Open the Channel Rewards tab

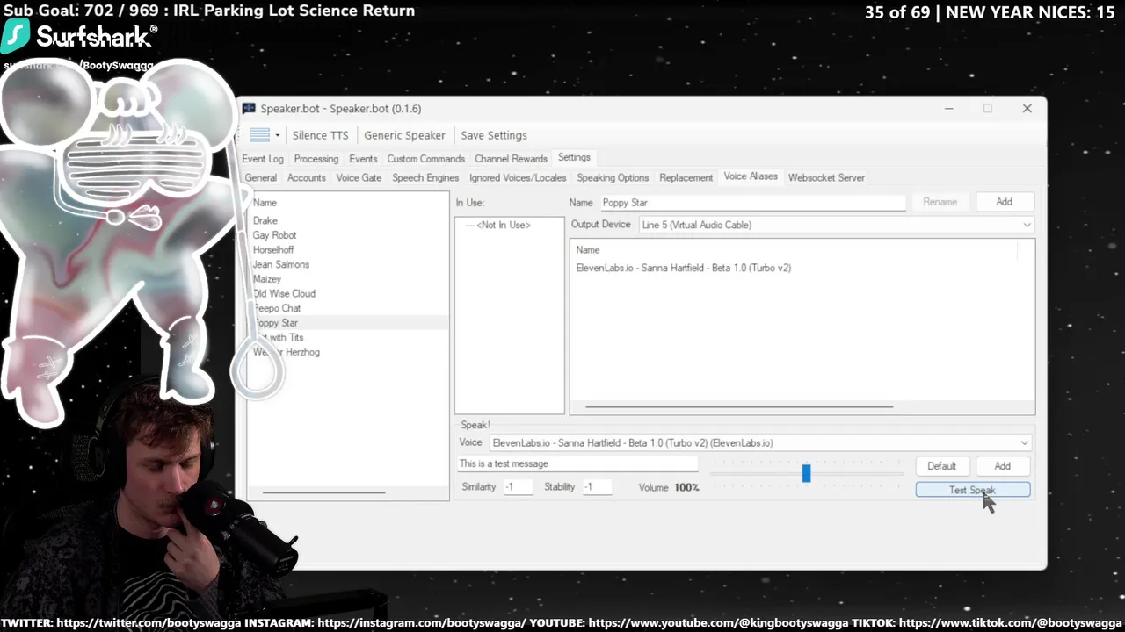[512, 159]
